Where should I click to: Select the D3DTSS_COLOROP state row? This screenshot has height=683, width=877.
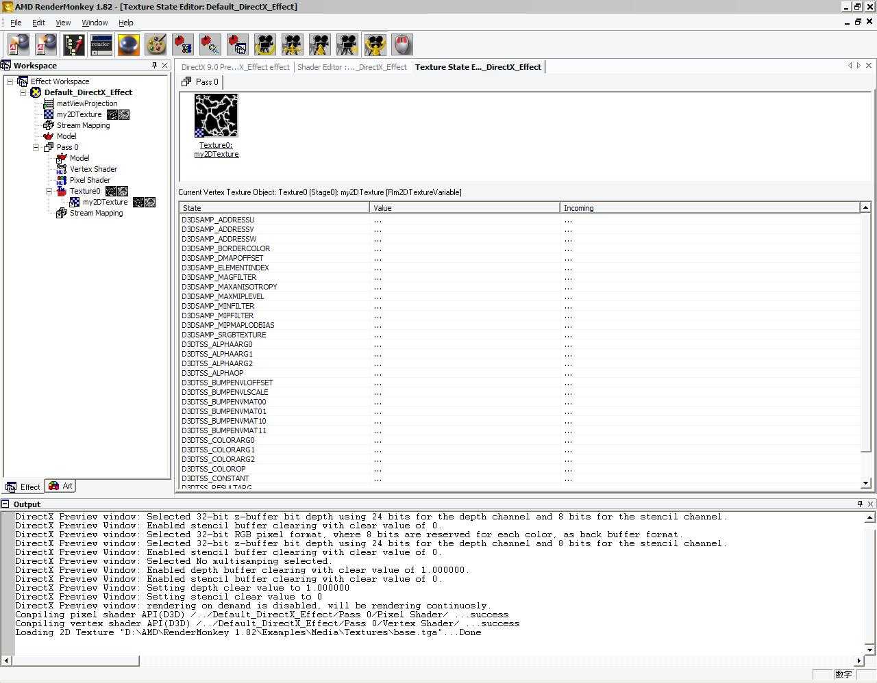point(520,469)
